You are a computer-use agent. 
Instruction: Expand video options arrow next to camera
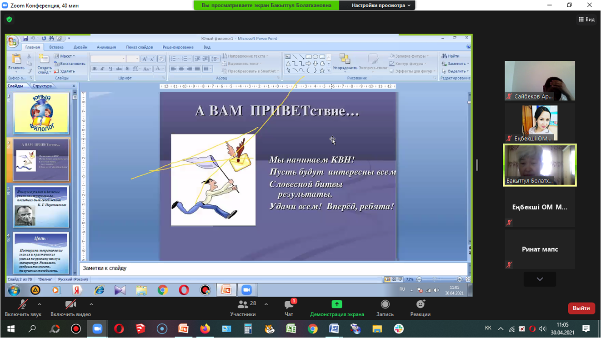click(91, 304)
